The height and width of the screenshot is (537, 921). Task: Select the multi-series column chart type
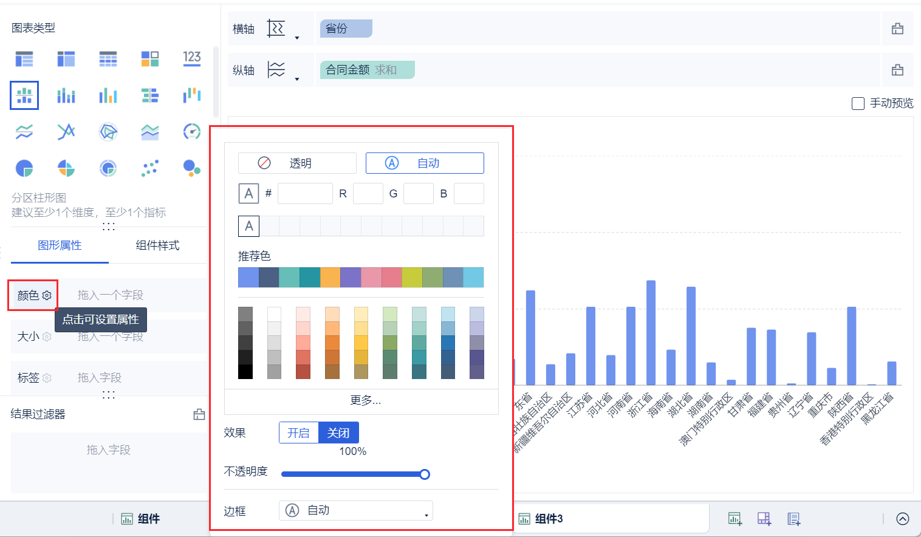108,95
